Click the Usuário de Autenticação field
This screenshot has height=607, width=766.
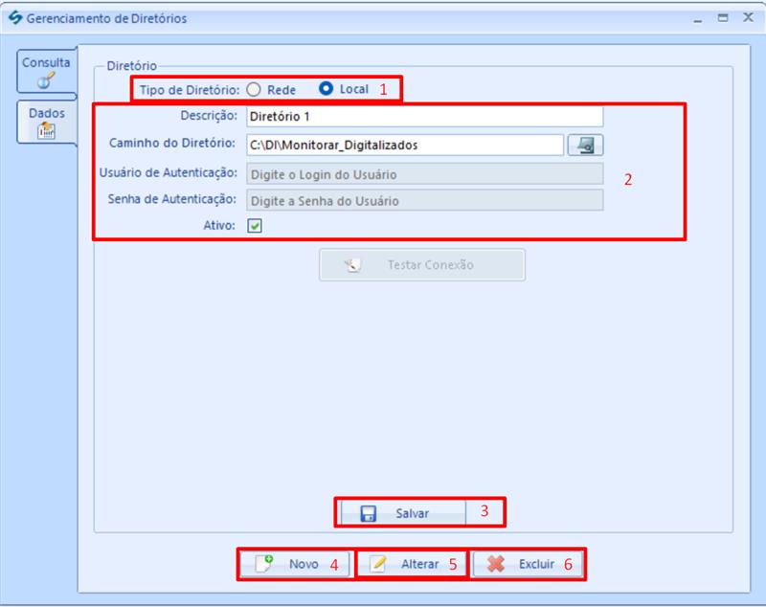(423, 174)
